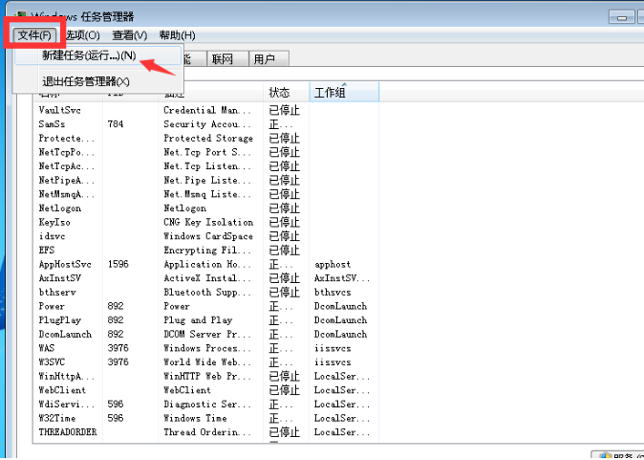Open the 查看(V) menu

(130, 35)
